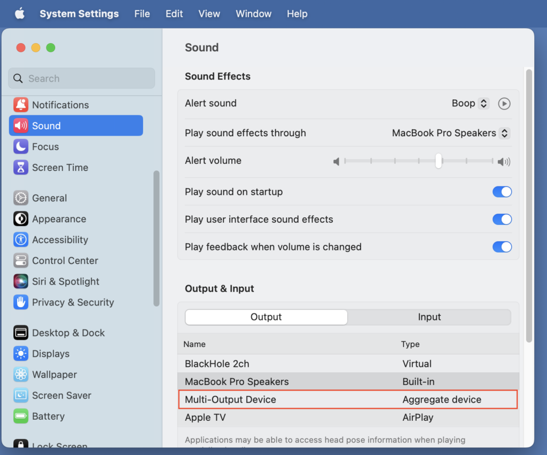Open the Edit menu
The width and height of the screenshot is (547, 455).
click(x=174, y=13)
